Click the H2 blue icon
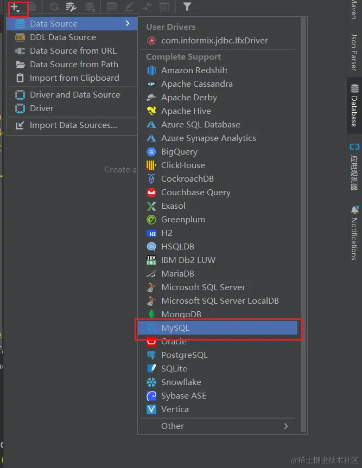Screen dimensions: 362x468 click(x=151, y=233)
